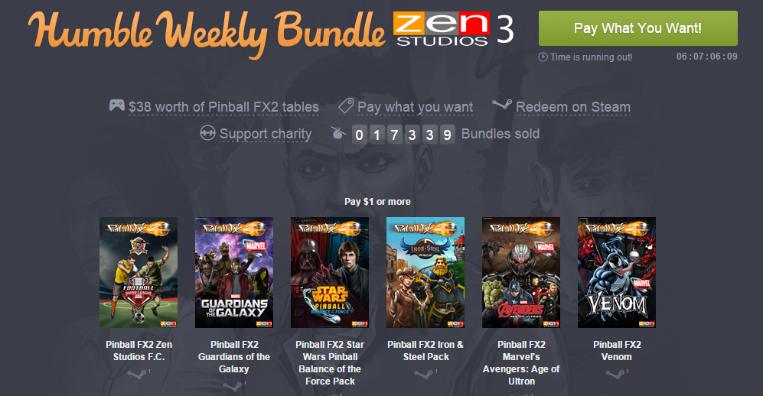The height and width of the screenshot is (396, 763).
Task: Click the Zen Studios logo in header
Action: 442,29
